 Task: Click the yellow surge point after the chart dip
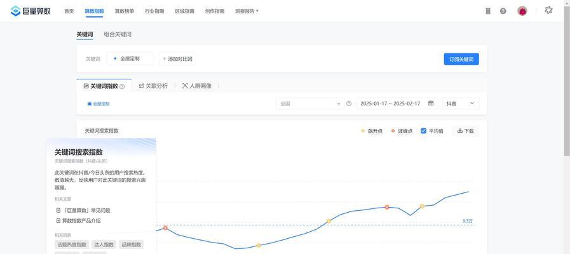tap(422, 206)
